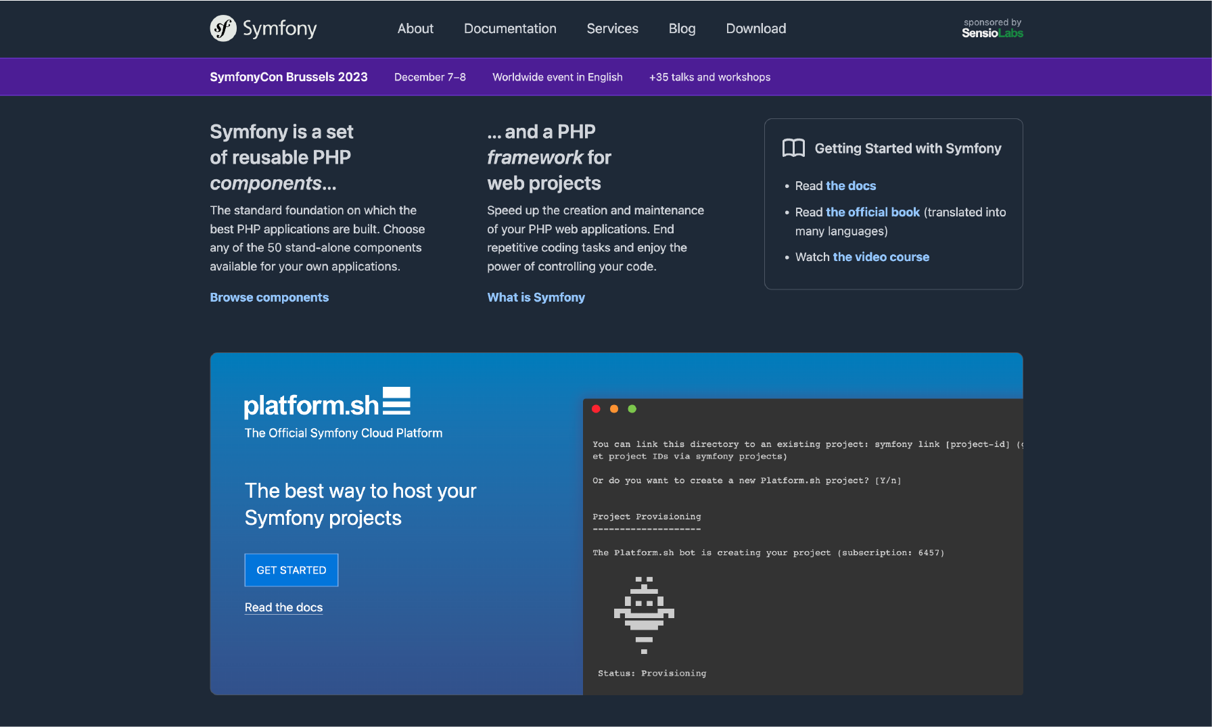
Task: Click 'Getting Started with Symfony' heading
Action: 908,148
